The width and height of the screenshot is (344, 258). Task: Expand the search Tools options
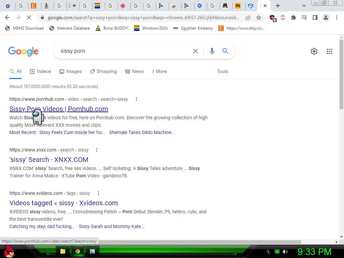(222, 72)
